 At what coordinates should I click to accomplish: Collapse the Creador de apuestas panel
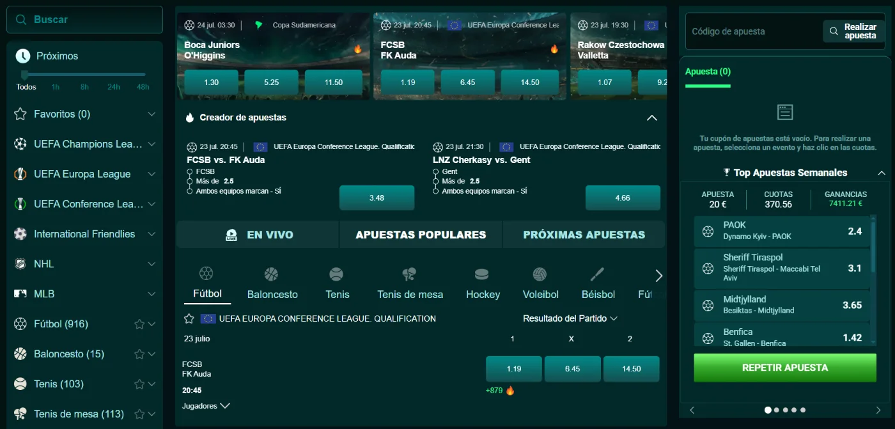click(x=651, y=118)
